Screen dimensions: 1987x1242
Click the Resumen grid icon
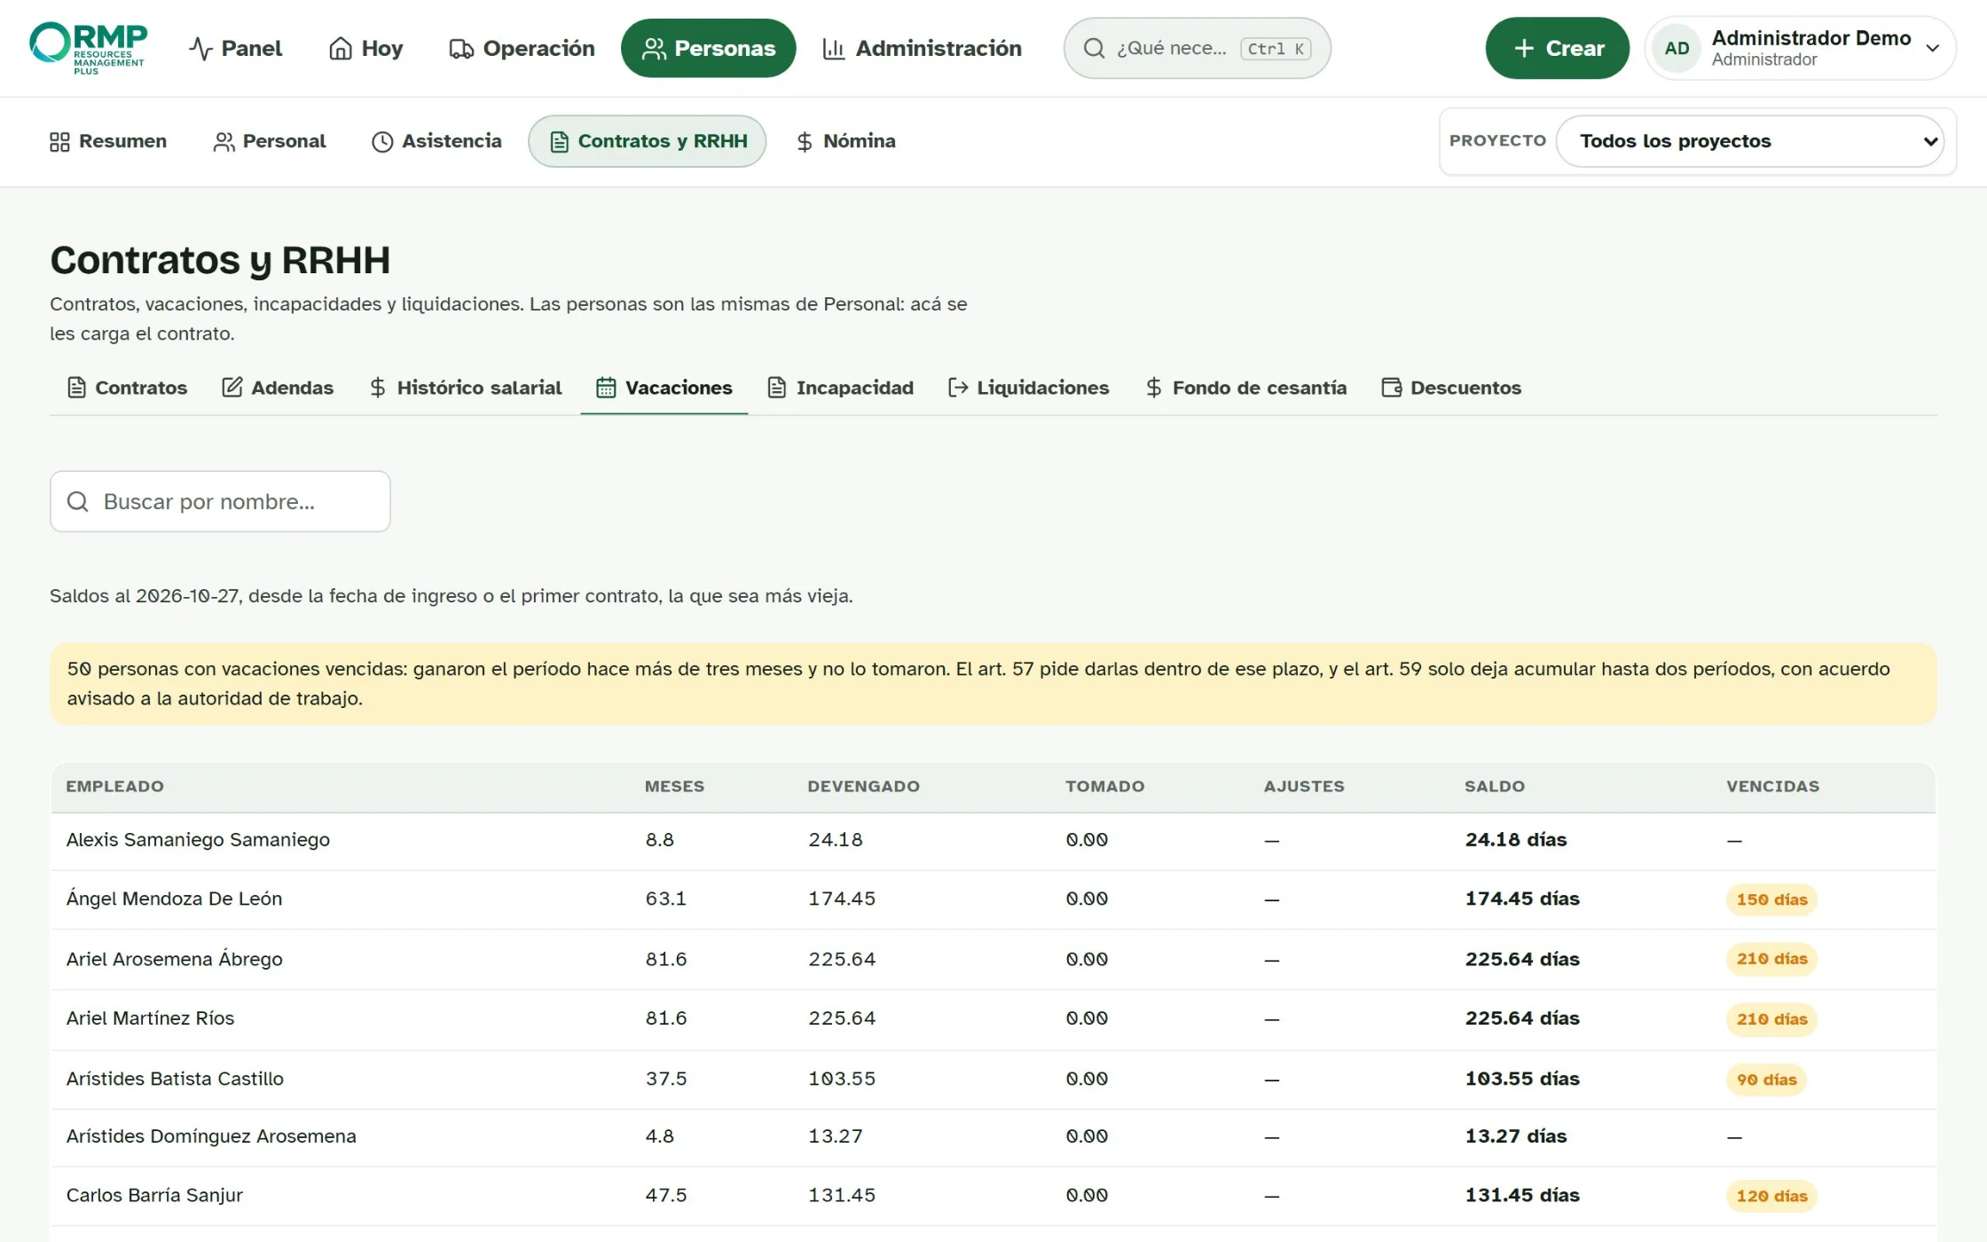pyautogui.click(x=59, y=142)
